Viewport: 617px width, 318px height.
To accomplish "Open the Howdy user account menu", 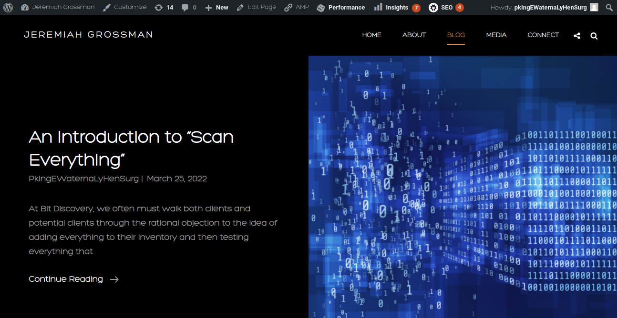I will (x=544, y=8).
